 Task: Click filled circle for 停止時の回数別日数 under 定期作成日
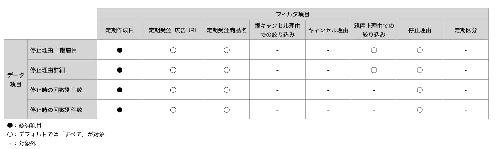[x=120, y=90]
